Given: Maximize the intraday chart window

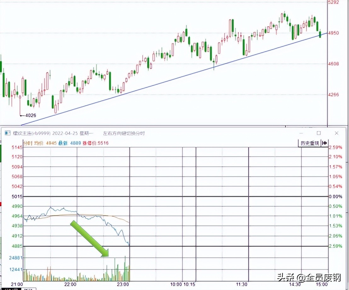Looking at the screenshot, I should [319, 133].
